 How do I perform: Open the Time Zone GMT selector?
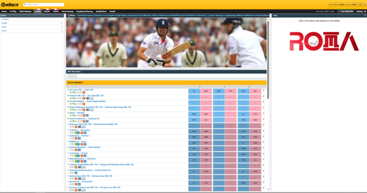point(325,11)
